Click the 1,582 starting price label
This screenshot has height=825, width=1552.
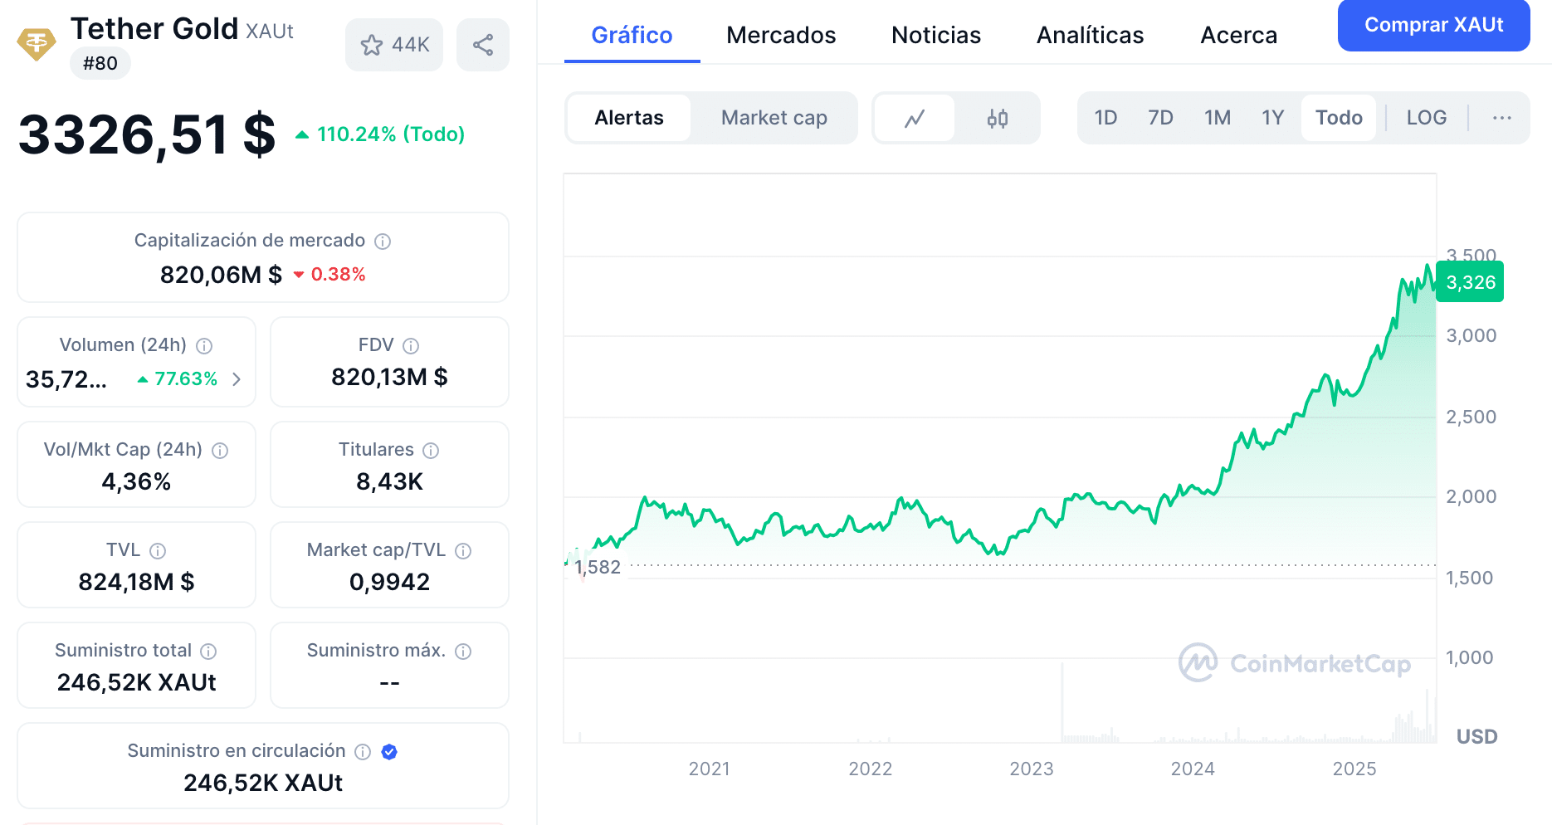click(598, 567)
